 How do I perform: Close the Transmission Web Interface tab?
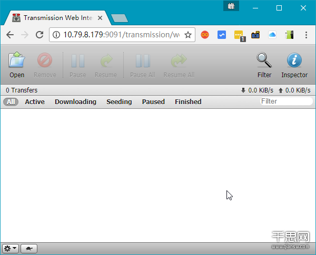coord(100,18)
